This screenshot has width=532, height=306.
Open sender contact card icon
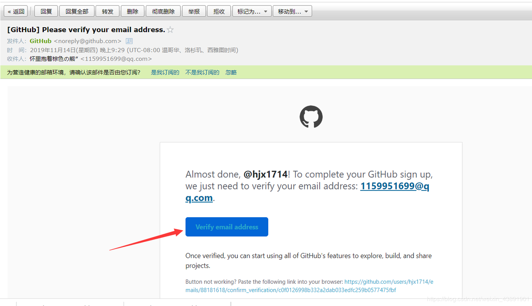pos(129,41)
